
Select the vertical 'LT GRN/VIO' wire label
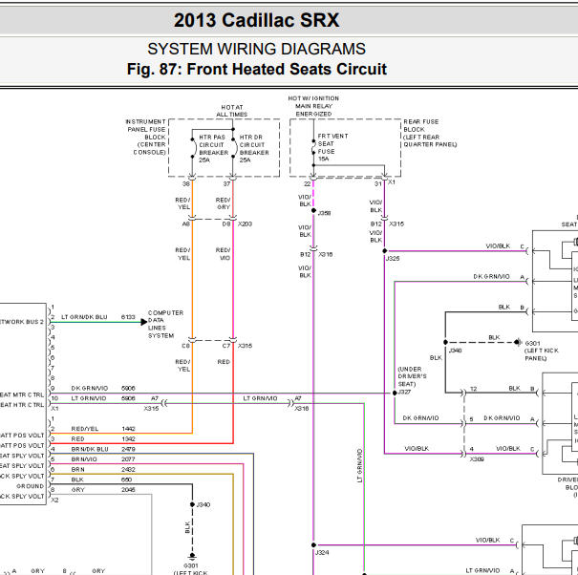coord(360,465)
